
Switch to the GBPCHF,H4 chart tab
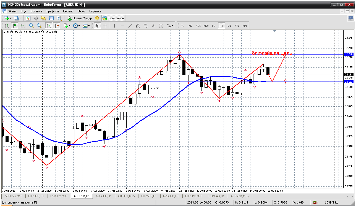pos(104,196)
